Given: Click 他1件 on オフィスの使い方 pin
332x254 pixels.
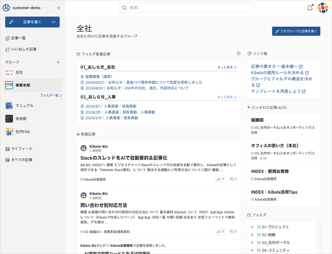Looking at the screenshot, I should tap(263, 159).
